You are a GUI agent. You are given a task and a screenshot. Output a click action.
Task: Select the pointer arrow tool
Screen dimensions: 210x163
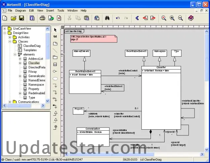click(55, 29)
